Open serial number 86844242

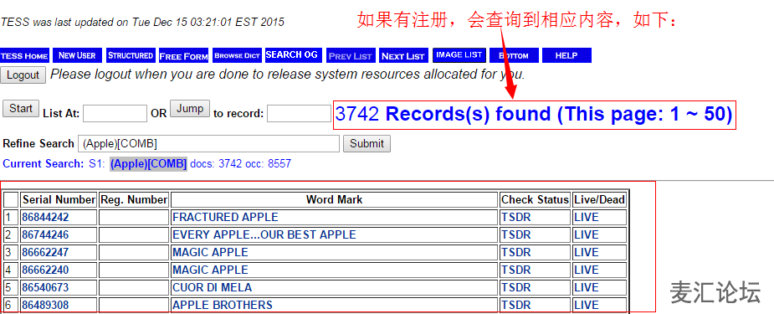click(45, 217)
